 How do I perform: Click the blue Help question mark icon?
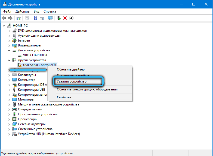[x=35, y=18]
